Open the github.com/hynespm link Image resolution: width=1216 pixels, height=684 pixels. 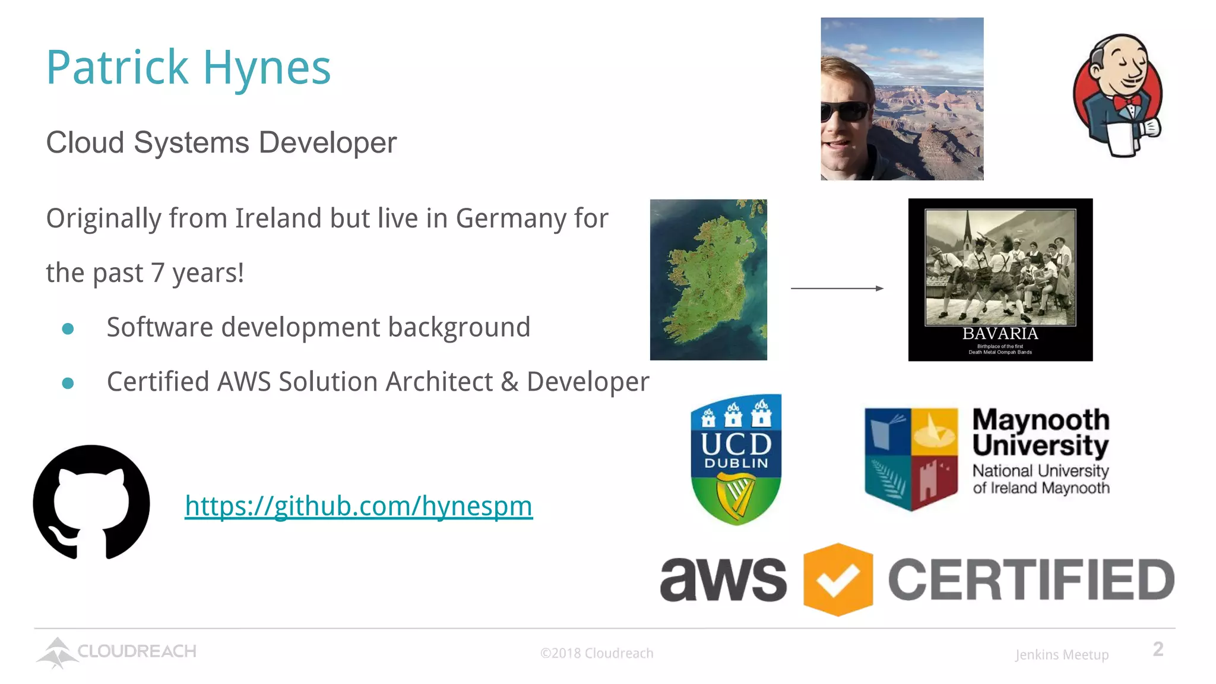click(359, 506)
